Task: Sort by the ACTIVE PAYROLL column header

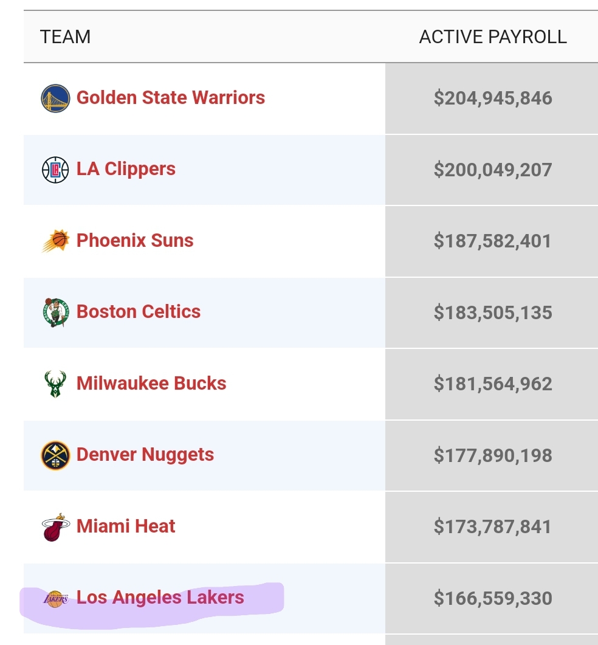Action: (x=493, y=37)
